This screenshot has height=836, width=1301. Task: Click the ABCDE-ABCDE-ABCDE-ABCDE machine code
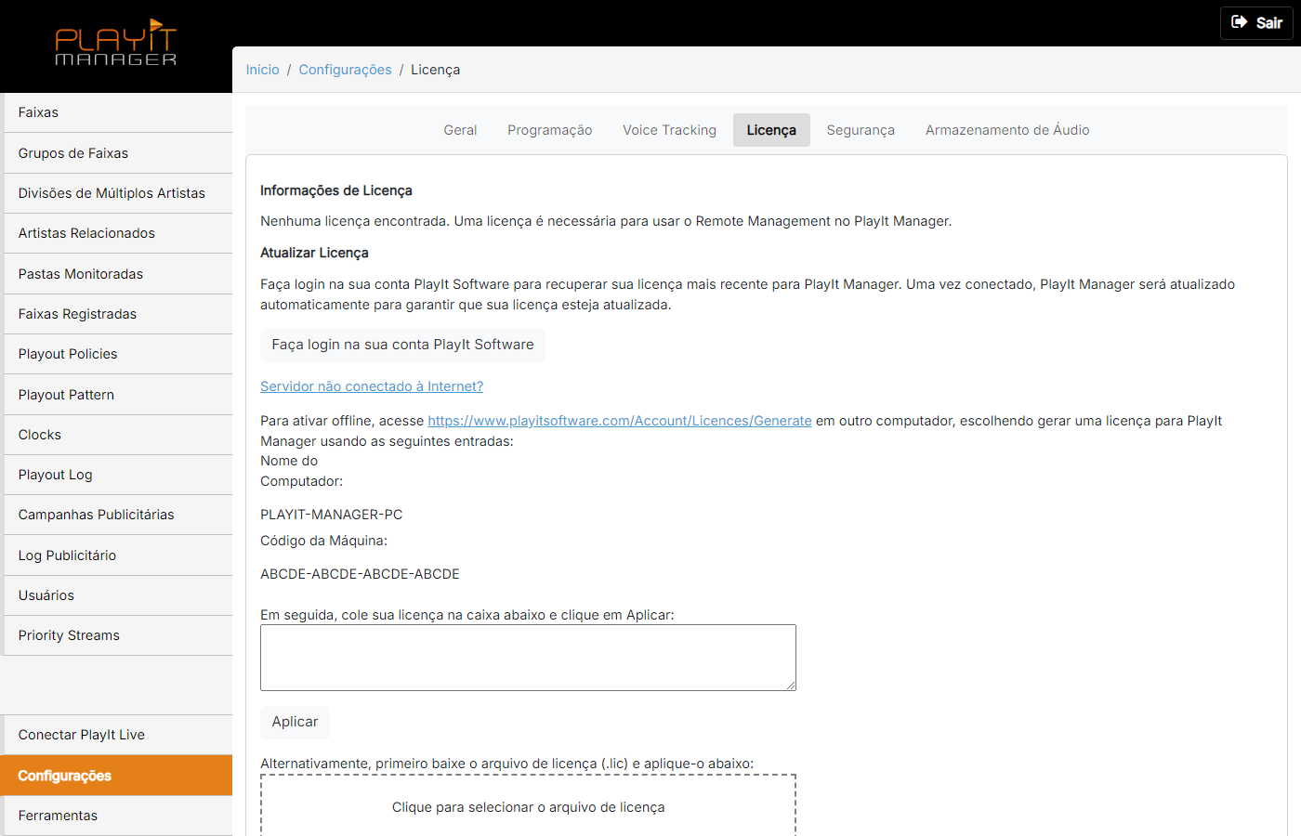pyautogui.click(x=360, y=574)
